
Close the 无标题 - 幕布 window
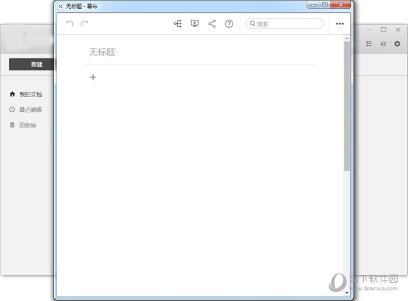pos(340,5)
